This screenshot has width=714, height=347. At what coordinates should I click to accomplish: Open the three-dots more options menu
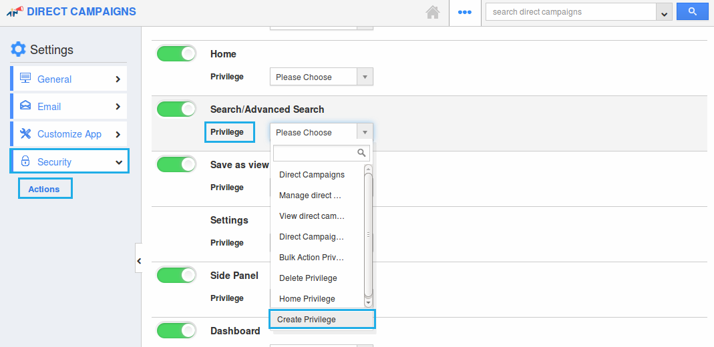[465, 12]
